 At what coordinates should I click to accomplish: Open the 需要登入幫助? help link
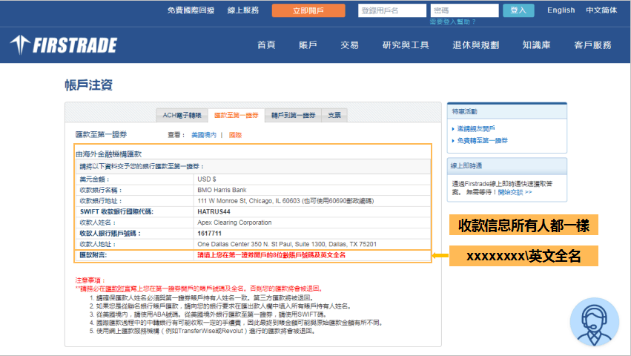(x=453, y=22)
